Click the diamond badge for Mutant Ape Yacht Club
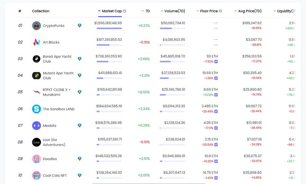 pos(80,75)
